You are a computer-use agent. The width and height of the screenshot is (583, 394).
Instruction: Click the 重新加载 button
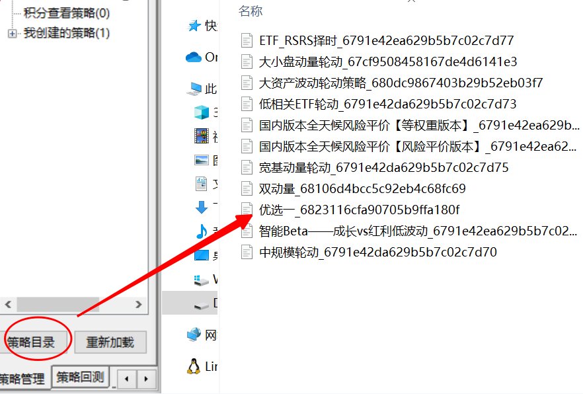point(110,342)
